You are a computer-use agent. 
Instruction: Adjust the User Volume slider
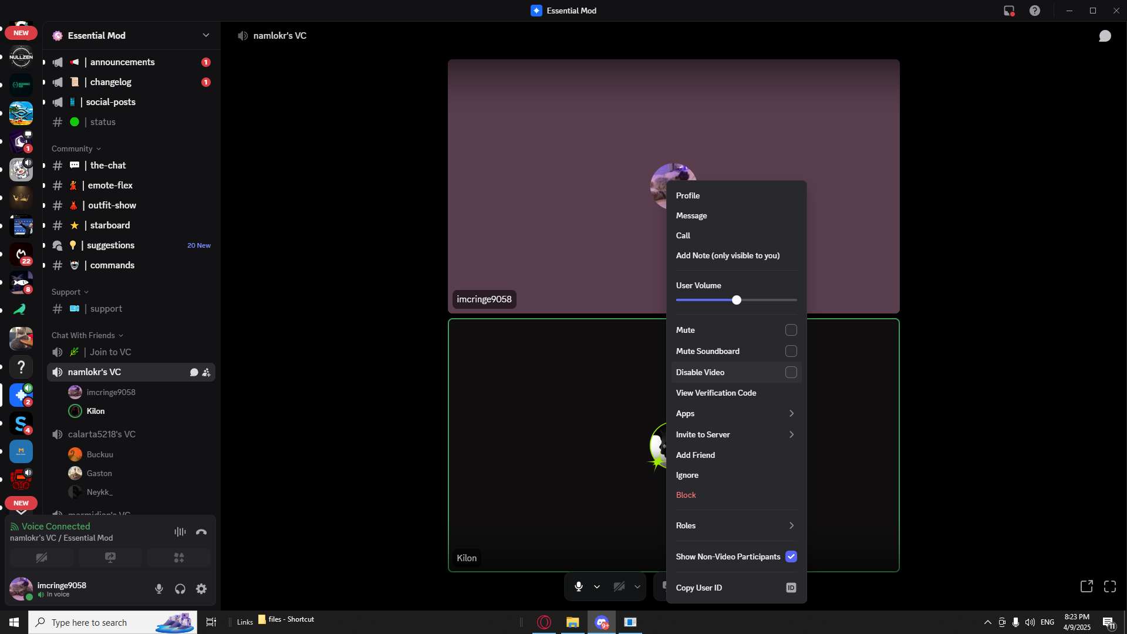point(737,300)
